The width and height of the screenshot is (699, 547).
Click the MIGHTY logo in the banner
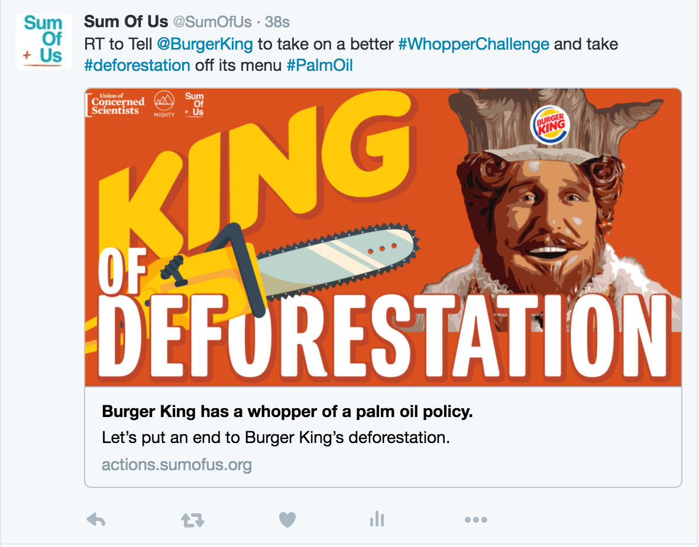pos(164,104)
